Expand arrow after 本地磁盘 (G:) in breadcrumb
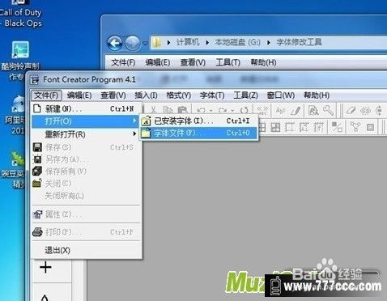Viewport: 387px width, 301px height. tap(269, 42)
